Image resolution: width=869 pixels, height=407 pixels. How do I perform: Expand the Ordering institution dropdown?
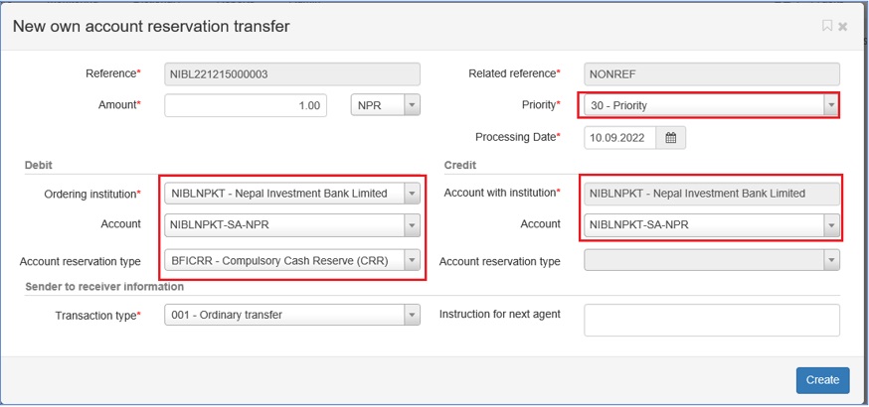[412, 194]
